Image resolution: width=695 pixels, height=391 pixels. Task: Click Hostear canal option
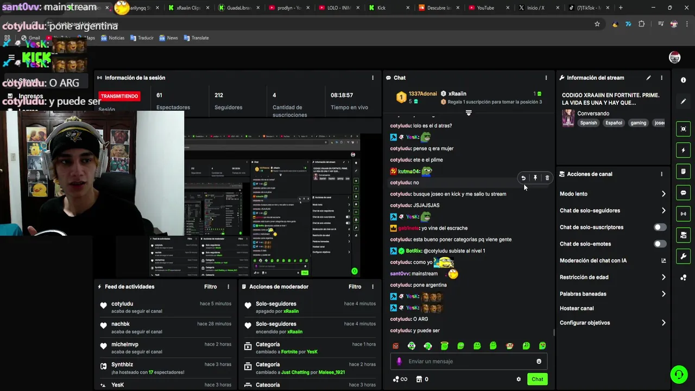577,308
